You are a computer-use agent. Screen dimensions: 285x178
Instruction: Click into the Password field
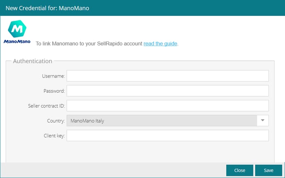[168, 91]
